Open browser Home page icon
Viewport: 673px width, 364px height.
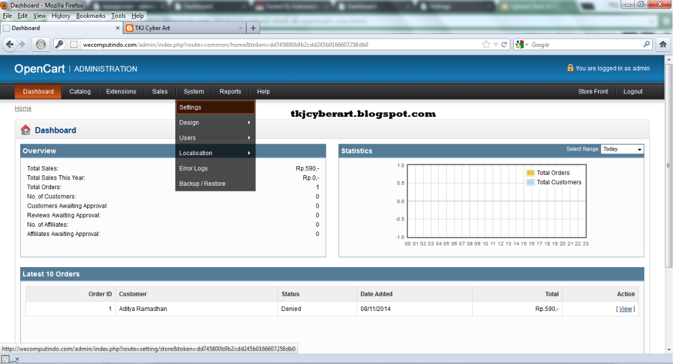[x=663, y=44]
